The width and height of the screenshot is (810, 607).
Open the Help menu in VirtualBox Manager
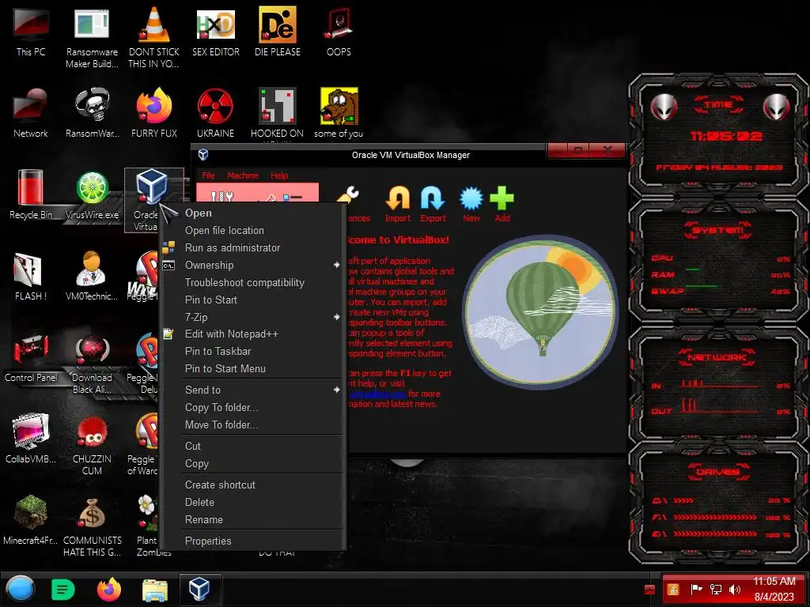click(x=279, y=175)
